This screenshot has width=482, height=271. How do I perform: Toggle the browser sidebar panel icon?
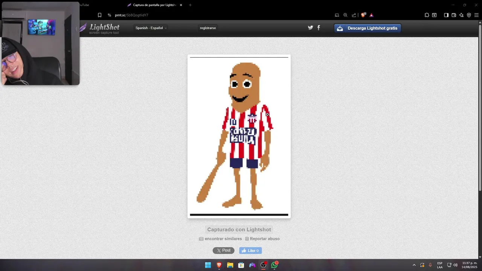[446, 15]
